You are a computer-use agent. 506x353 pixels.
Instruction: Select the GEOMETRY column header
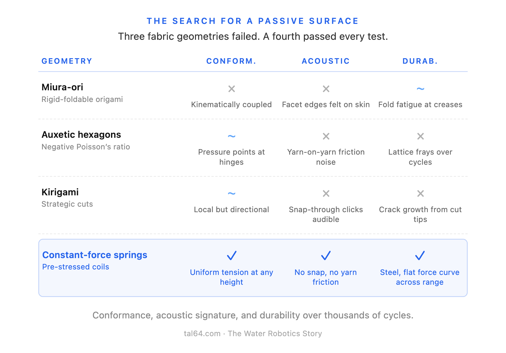(x=67, y=61)
